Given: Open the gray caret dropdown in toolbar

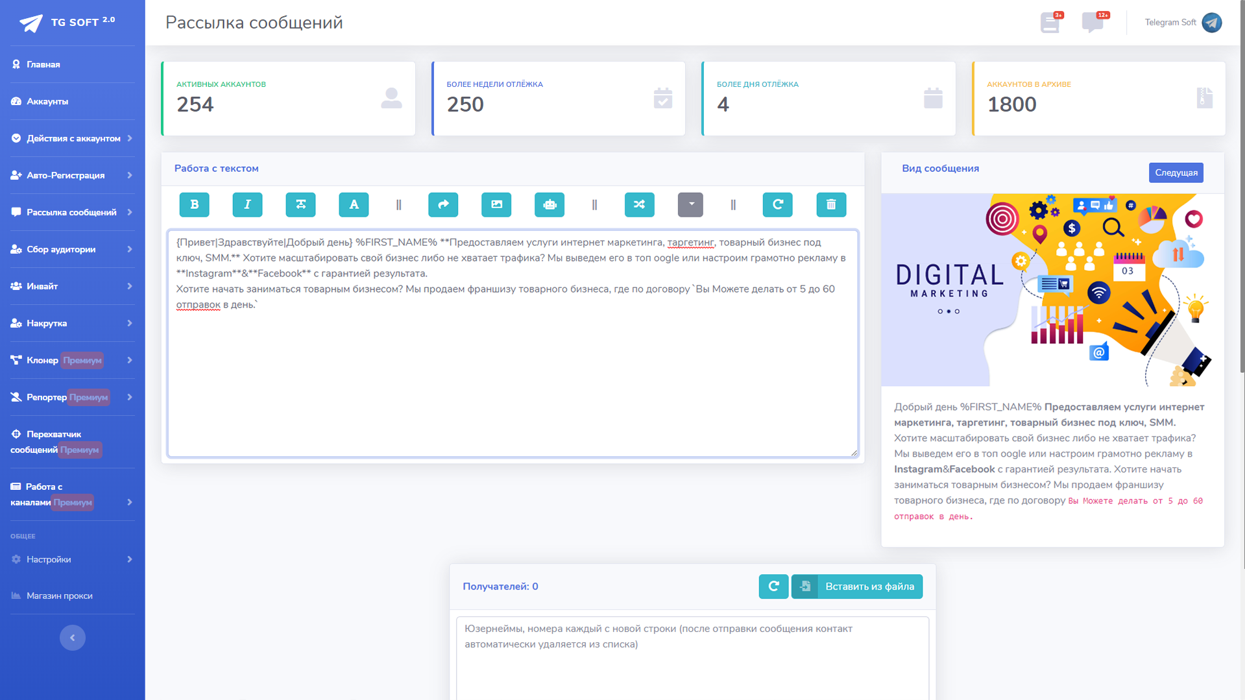Looking at the screenshot, I should (690, 204).
